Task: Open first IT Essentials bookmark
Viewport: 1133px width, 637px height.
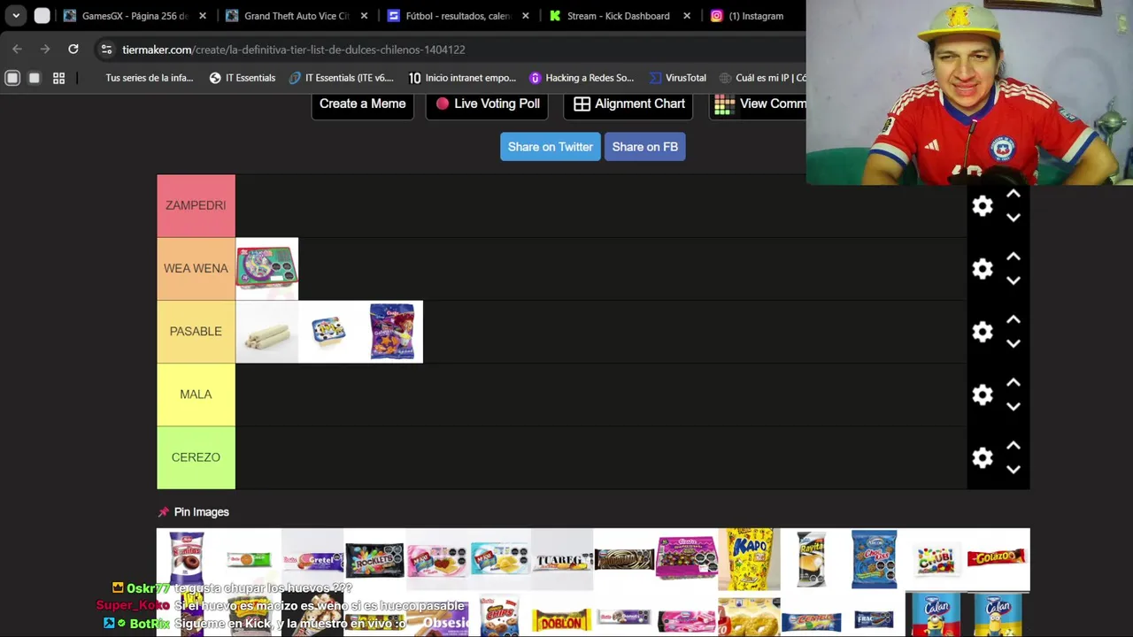Action: point(243,78)
